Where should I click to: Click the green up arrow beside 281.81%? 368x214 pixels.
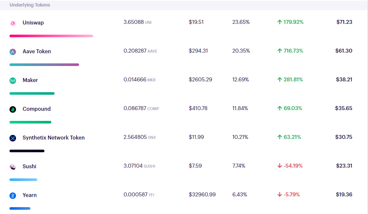coord(279,79)
